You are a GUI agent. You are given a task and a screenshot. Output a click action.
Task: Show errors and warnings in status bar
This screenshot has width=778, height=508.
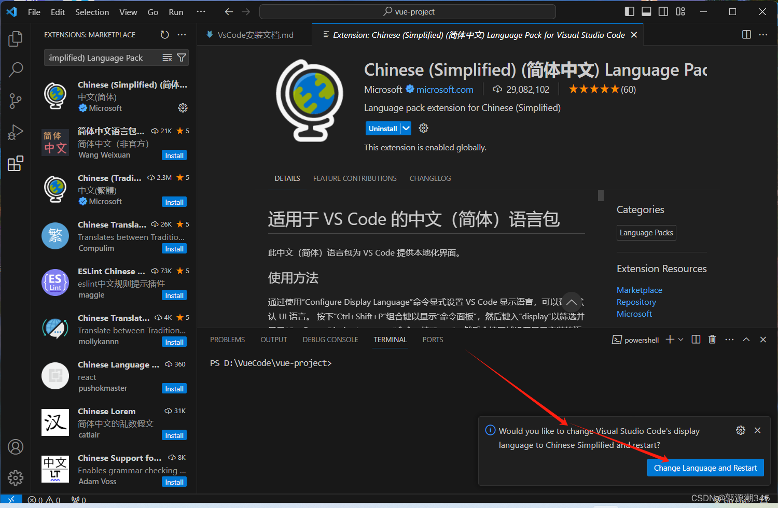(x=44, y=500)
